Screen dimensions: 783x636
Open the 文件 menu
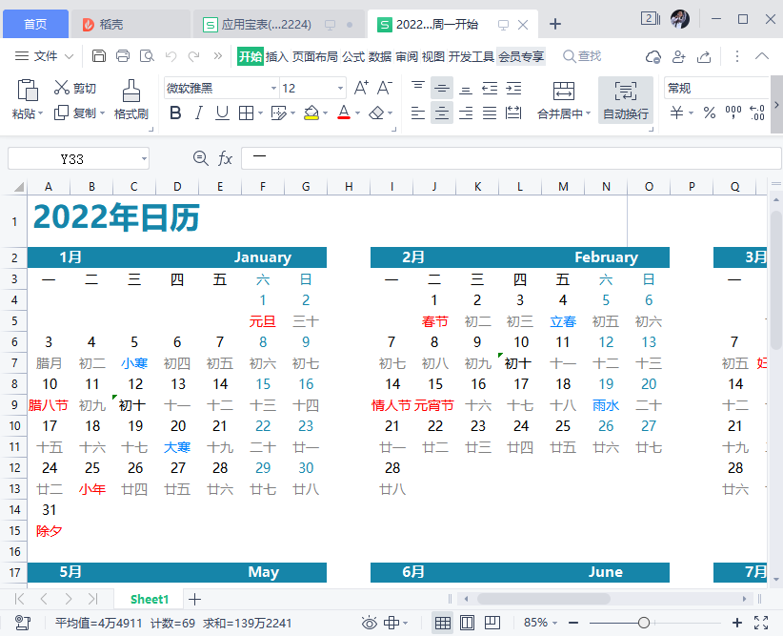45,55
